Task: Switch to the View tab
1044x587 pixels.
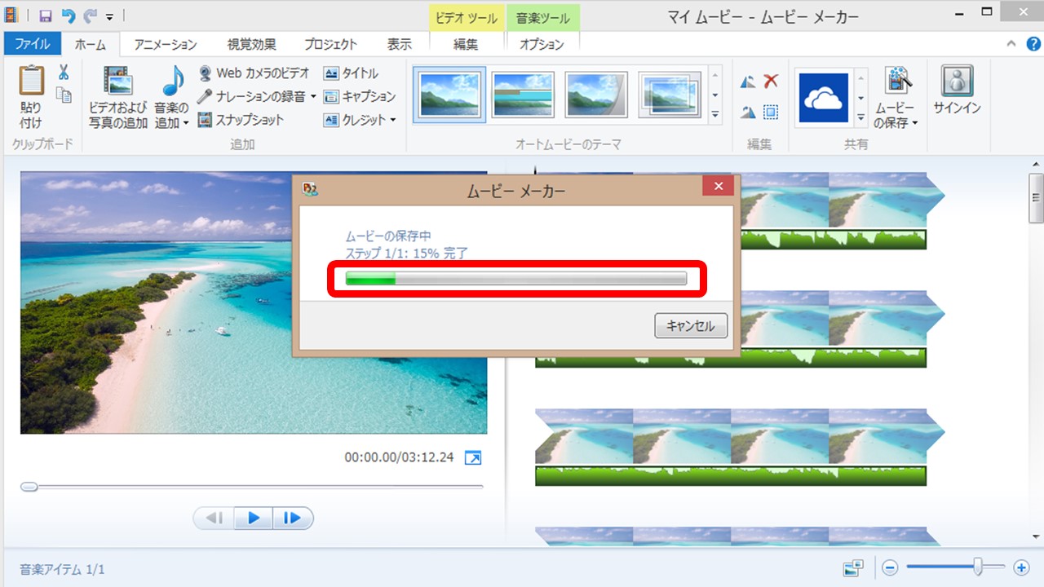Action: click(x=399, y=45)
